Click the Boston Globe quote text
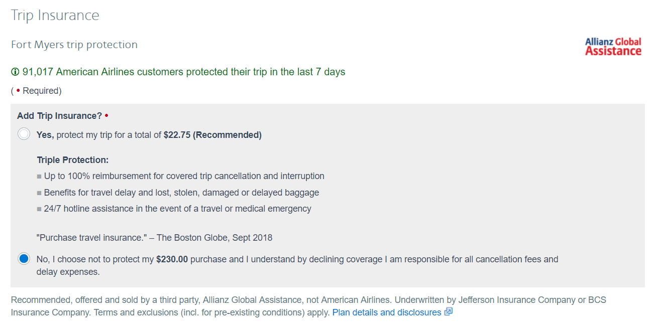Image resolution: width=658 pixels, height=327 pixels. [x=155, y=237]
